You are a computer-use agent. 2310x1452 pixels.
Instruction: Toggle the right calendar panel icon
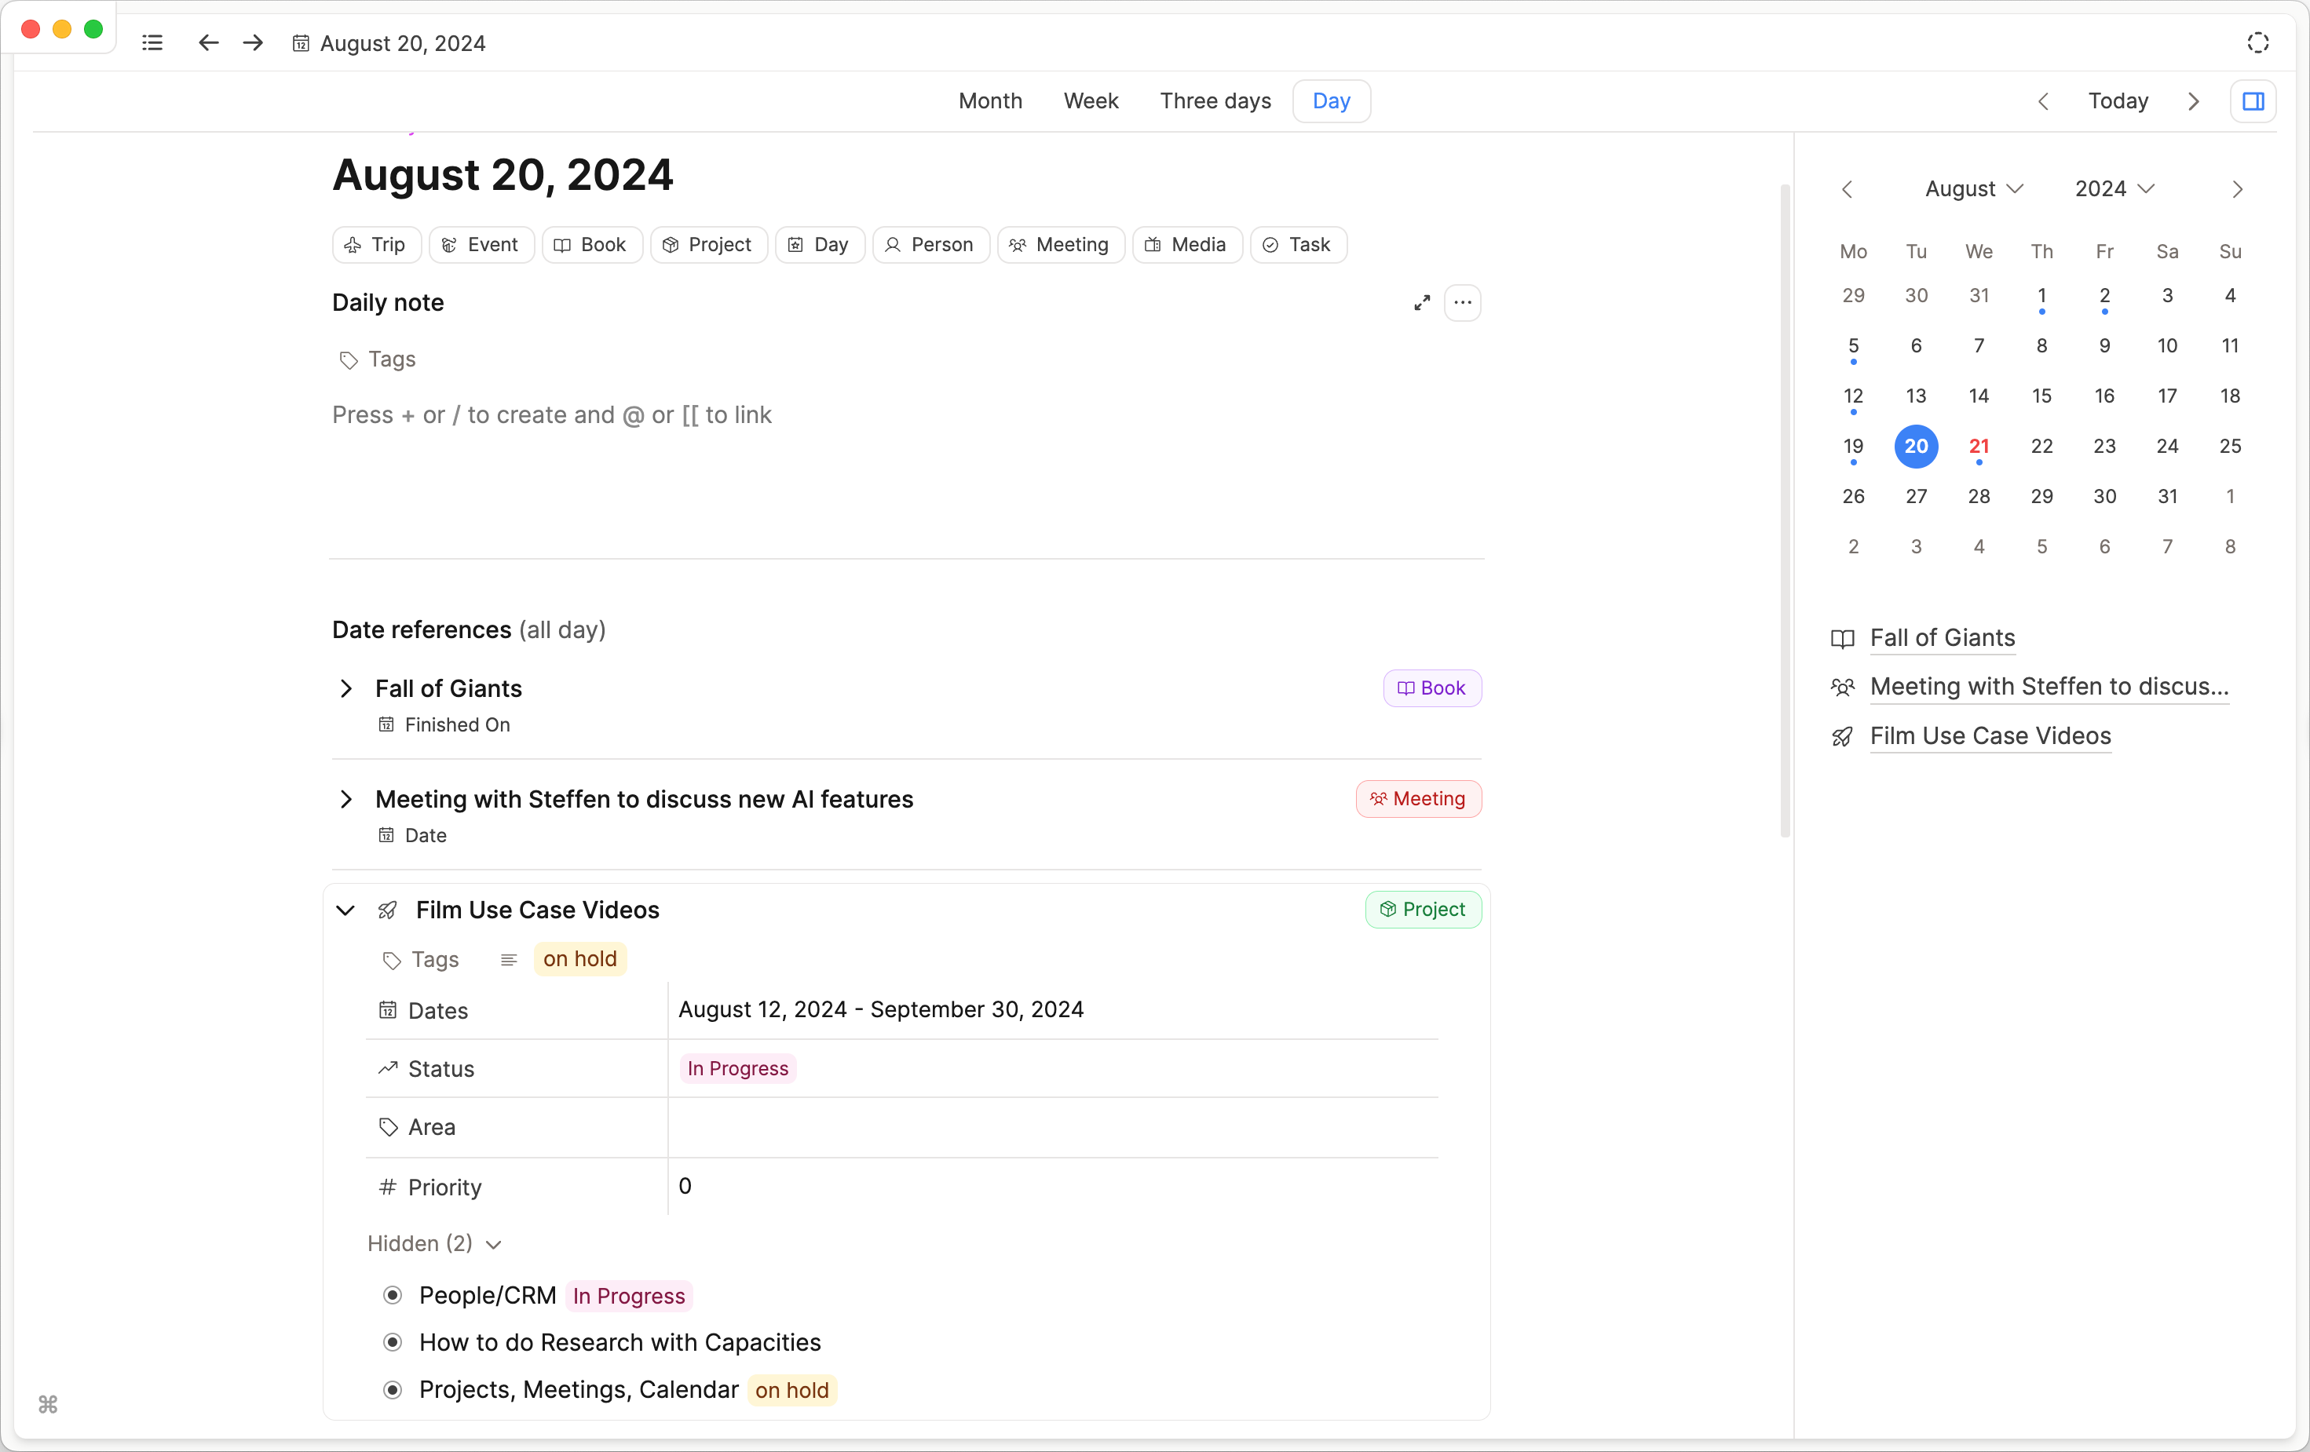pos(2253,100)
